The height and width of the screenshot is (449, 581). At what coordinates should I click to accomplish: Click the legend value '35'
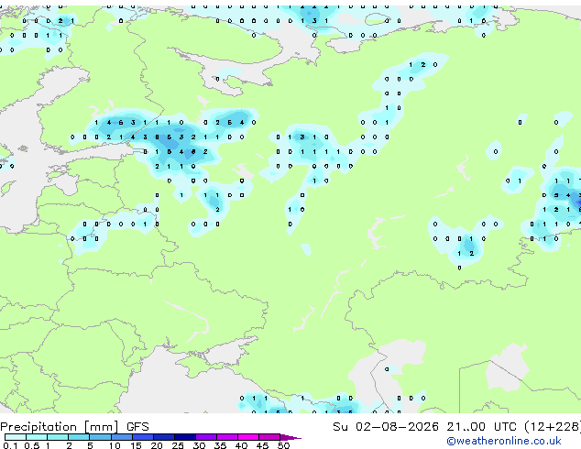[x=220, y=445]
